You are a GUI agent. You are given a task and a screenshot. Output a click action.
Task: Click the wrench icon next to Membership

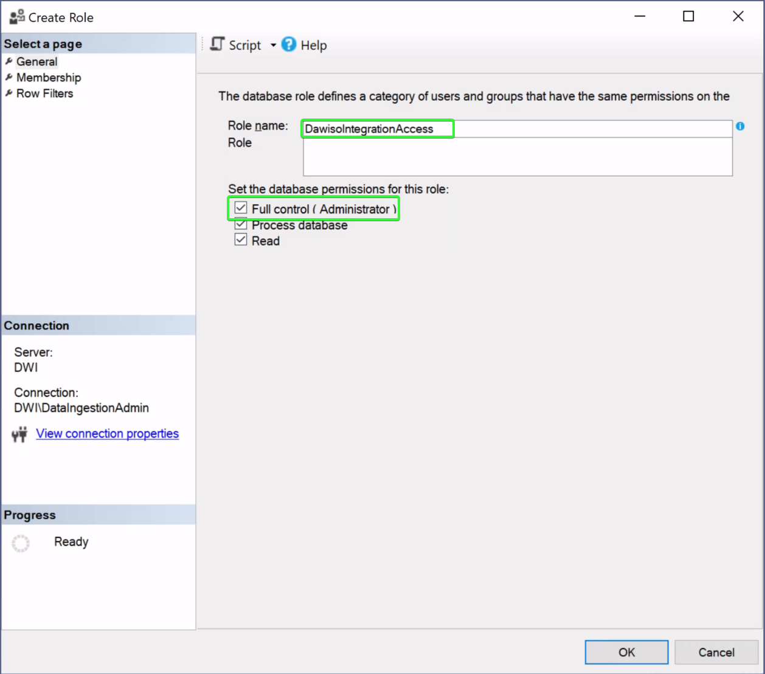(9, 77)
